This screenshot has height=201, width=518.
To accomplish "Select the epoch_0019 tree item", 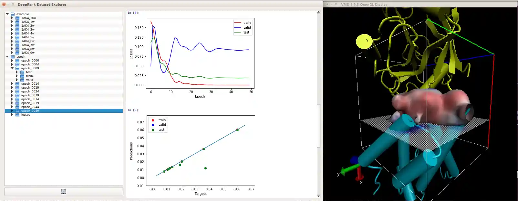I will pyautogui.click(x=30, y=88).
